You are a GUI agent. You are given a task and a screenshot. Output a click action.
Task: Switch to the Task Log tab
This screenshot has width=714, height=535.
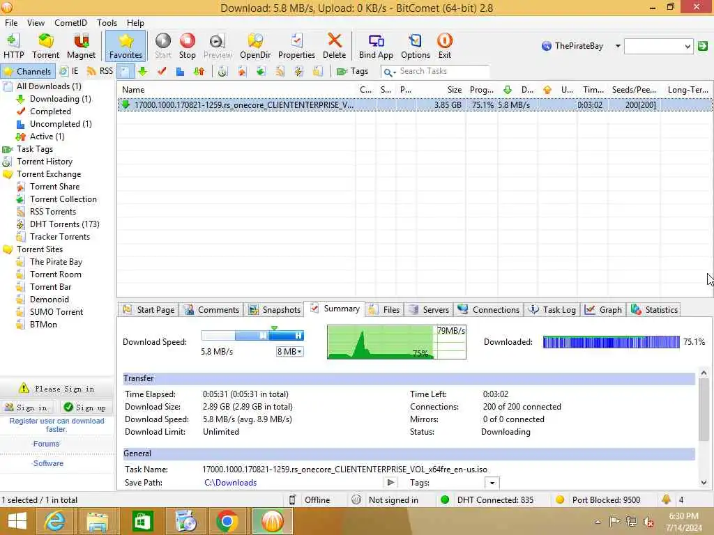pyautogui.click(x=552, y=310)
